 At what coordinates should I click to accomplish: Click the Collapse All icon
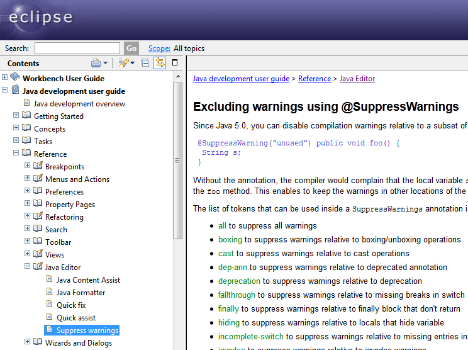coord(145,63)
